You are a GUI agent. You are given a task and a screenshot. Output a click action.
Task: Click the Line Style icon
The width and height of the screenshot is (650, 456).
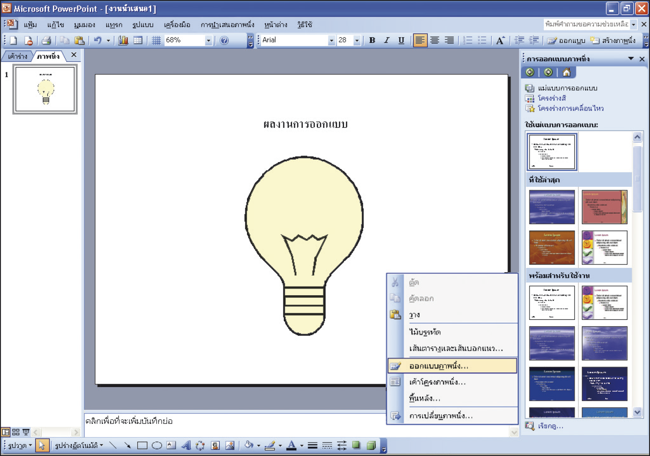point(312,445)
